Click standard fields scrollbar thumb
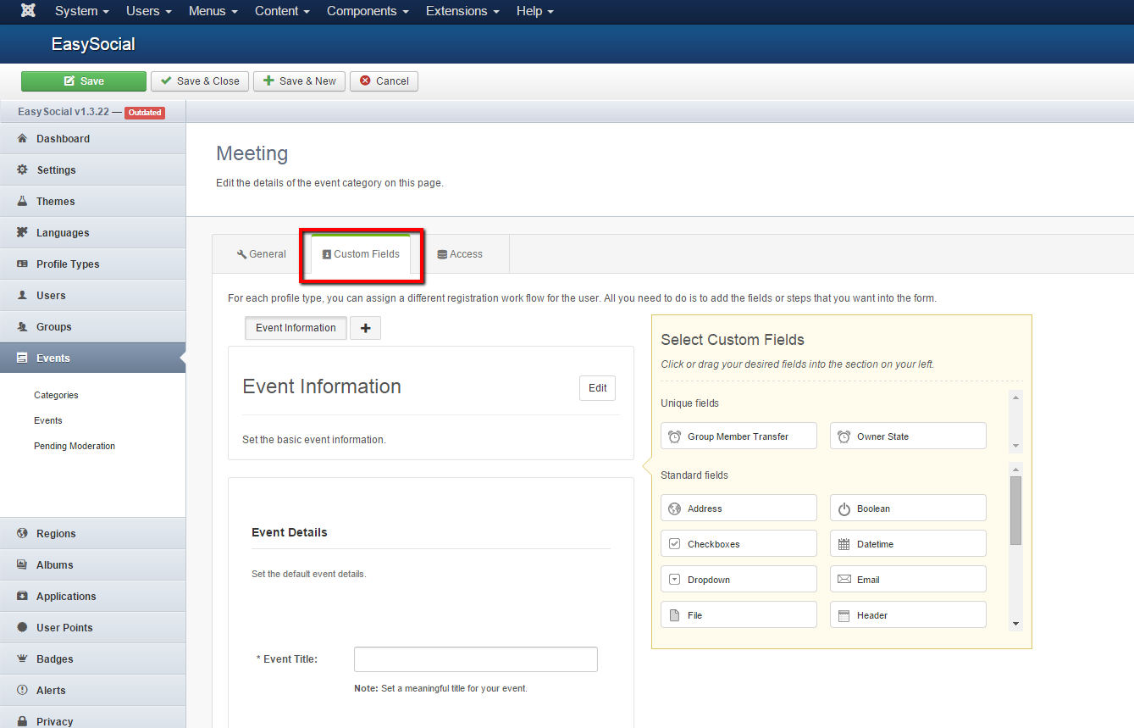Image resolution: width=1134 pixels, height=728 pixels. click(1016, 510)
